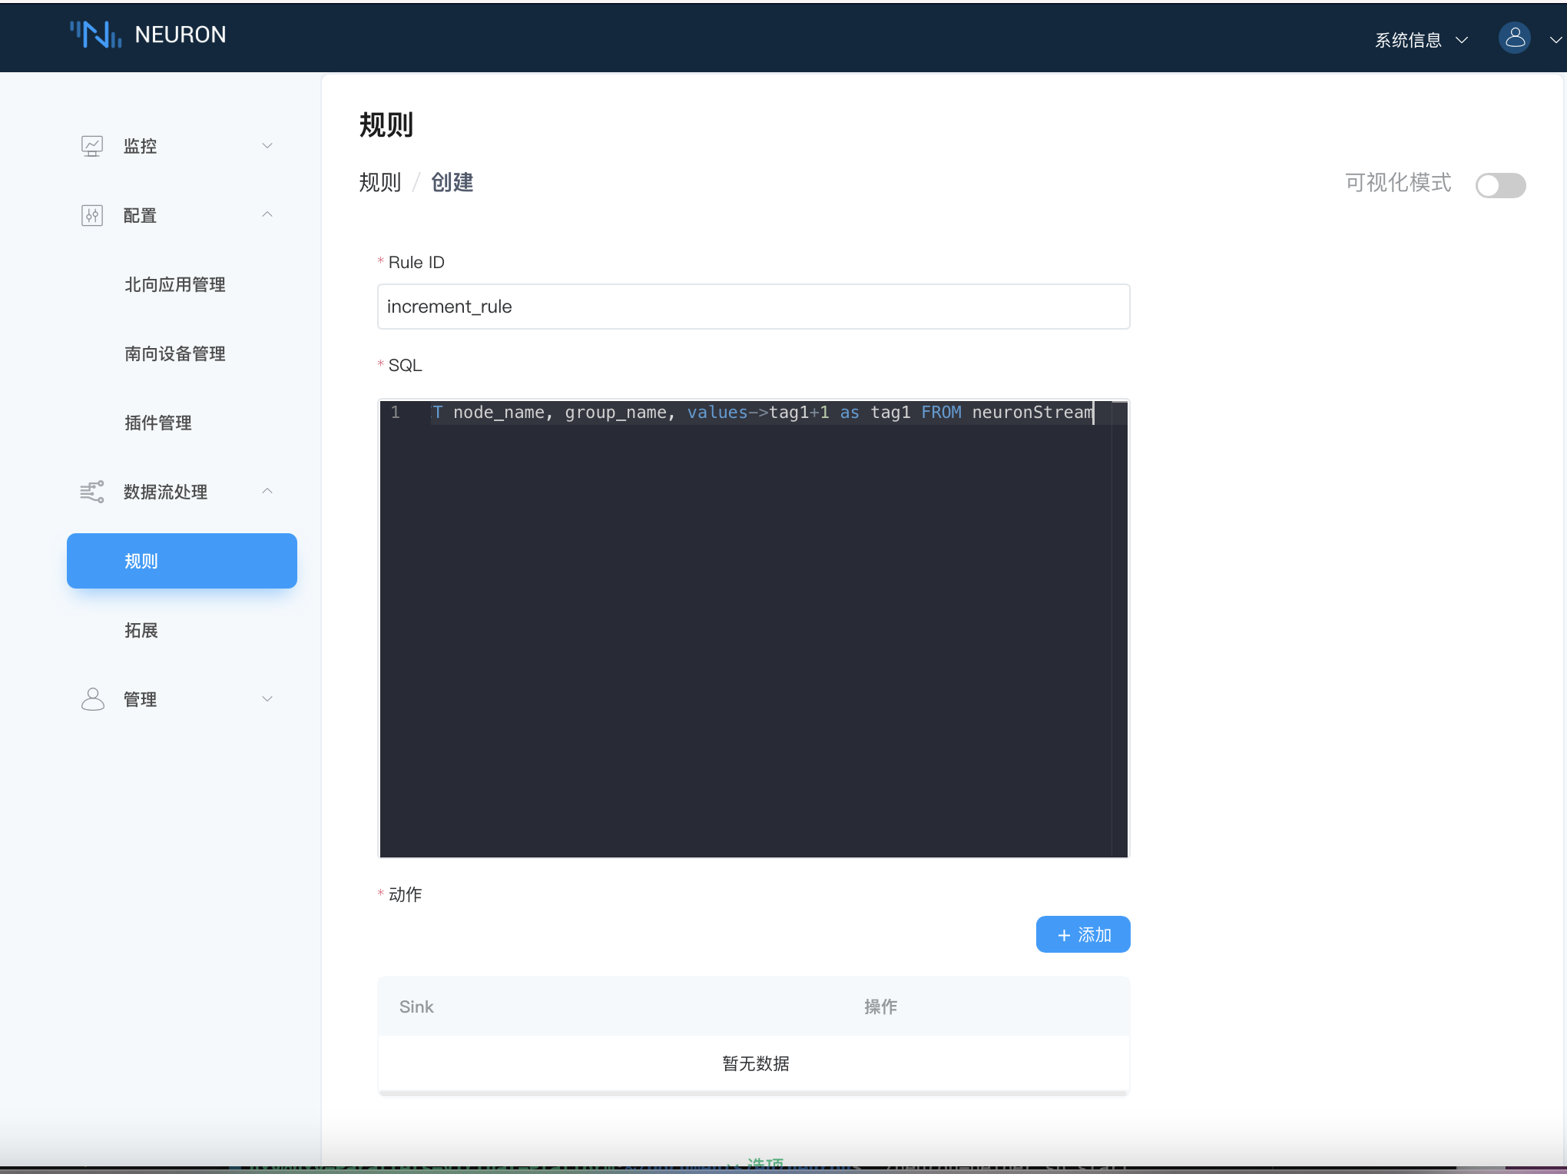Click the 动作 field label
1567x1174 pixels.
[405, 894]
